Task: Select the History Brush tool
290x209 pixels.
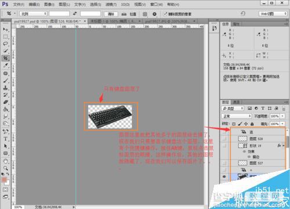Action: click(5, 95)
